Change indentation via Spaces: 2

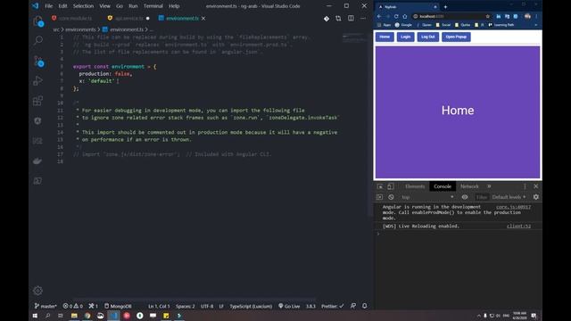click(x=185, y=306)
